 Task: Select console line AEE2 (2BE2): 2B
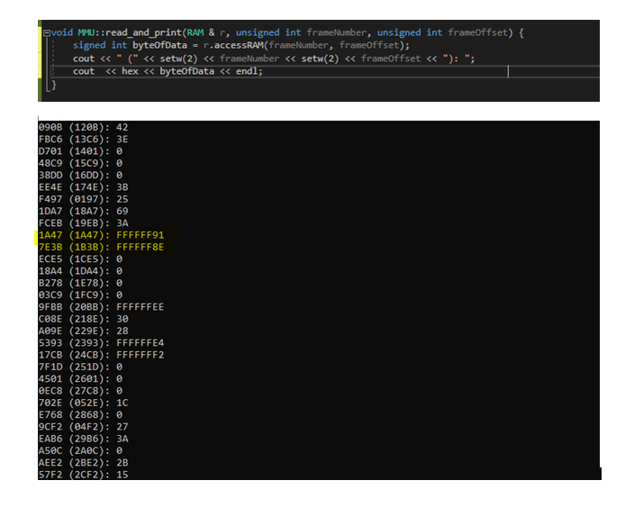83,463
